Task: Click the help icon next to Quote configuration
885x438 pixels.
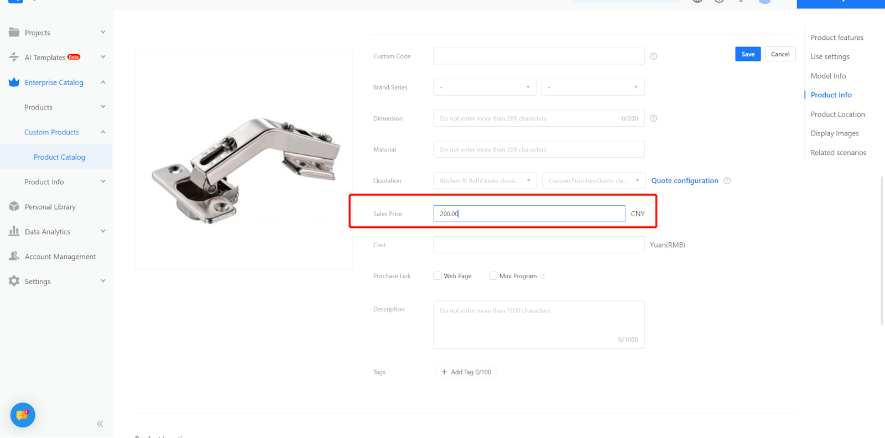Action: tap(727, 180)
